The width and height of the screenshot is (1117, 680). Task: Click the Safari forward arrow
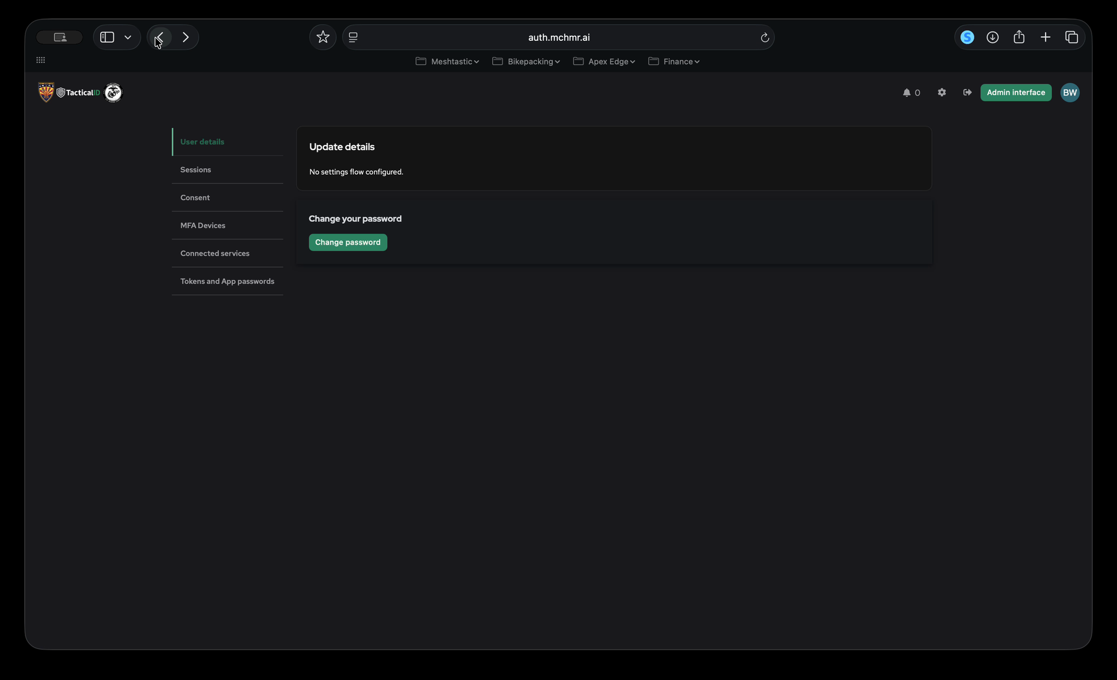coord(185,37)
